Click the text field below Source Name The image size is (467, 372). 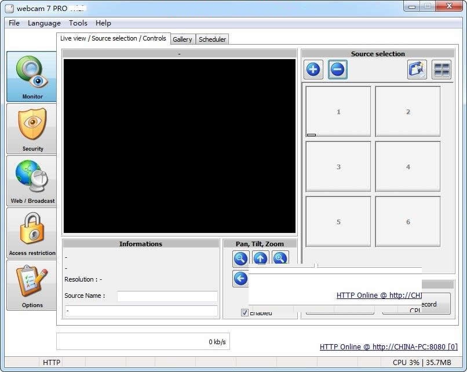point(141,311)
